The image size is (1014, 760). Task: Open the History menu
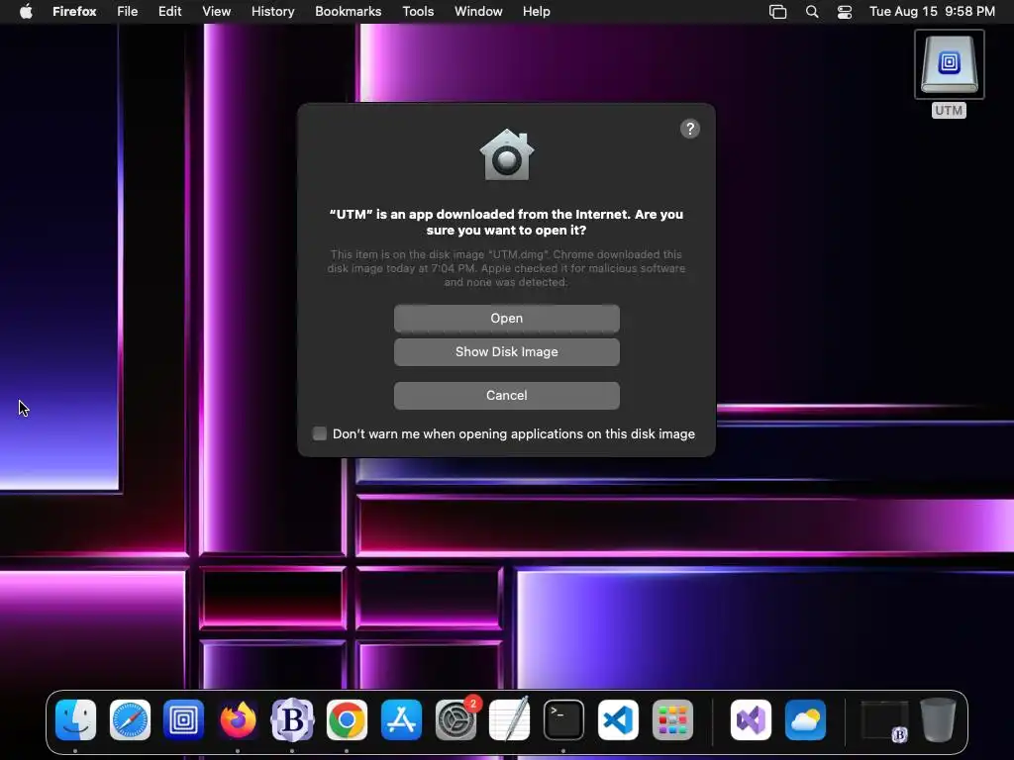pos(273,12)
